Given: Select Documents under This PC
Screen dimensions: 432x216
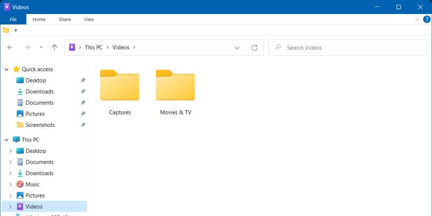Looking at the screenshot, I should tap(39, 162).
